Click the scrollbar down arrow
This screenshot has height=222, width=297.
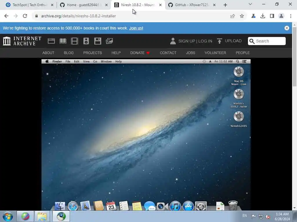click(295, 208)
